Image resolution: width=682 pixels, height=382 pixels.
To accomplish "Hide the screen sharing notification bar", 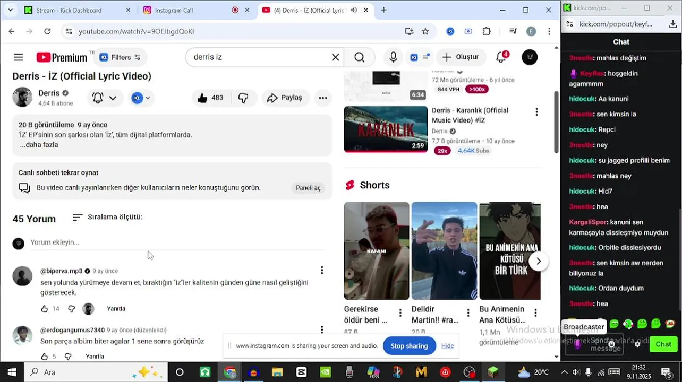I will pos(447,346).
